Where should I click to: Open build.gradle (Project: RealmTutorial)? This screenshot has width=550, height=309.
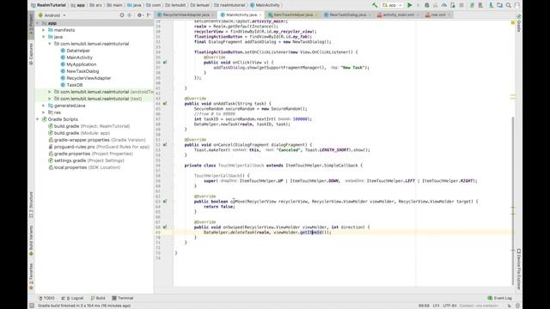tap(92, 126)
